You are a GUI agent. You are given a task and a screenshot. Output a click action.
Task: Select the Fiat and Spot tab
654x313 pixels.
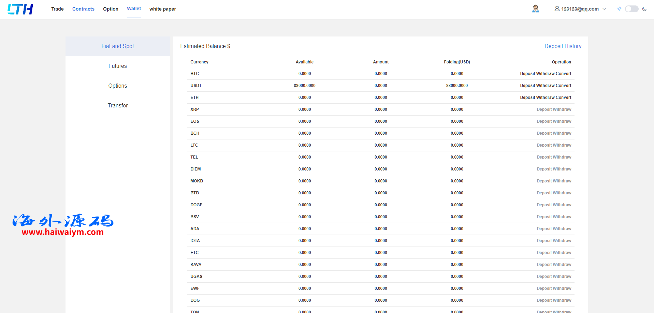coord(117,46)
